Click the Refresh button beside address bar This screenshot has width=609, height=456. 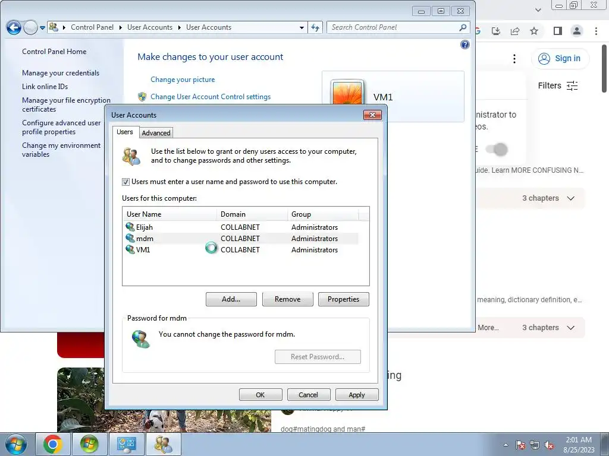[x=315, y=27]
